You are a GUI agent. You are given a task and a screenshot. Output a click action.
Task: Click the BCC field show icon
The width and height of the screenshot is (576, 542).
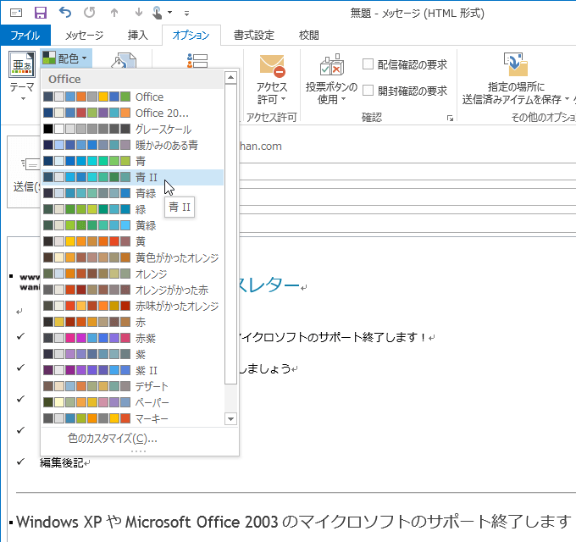(x=197, y=61)
